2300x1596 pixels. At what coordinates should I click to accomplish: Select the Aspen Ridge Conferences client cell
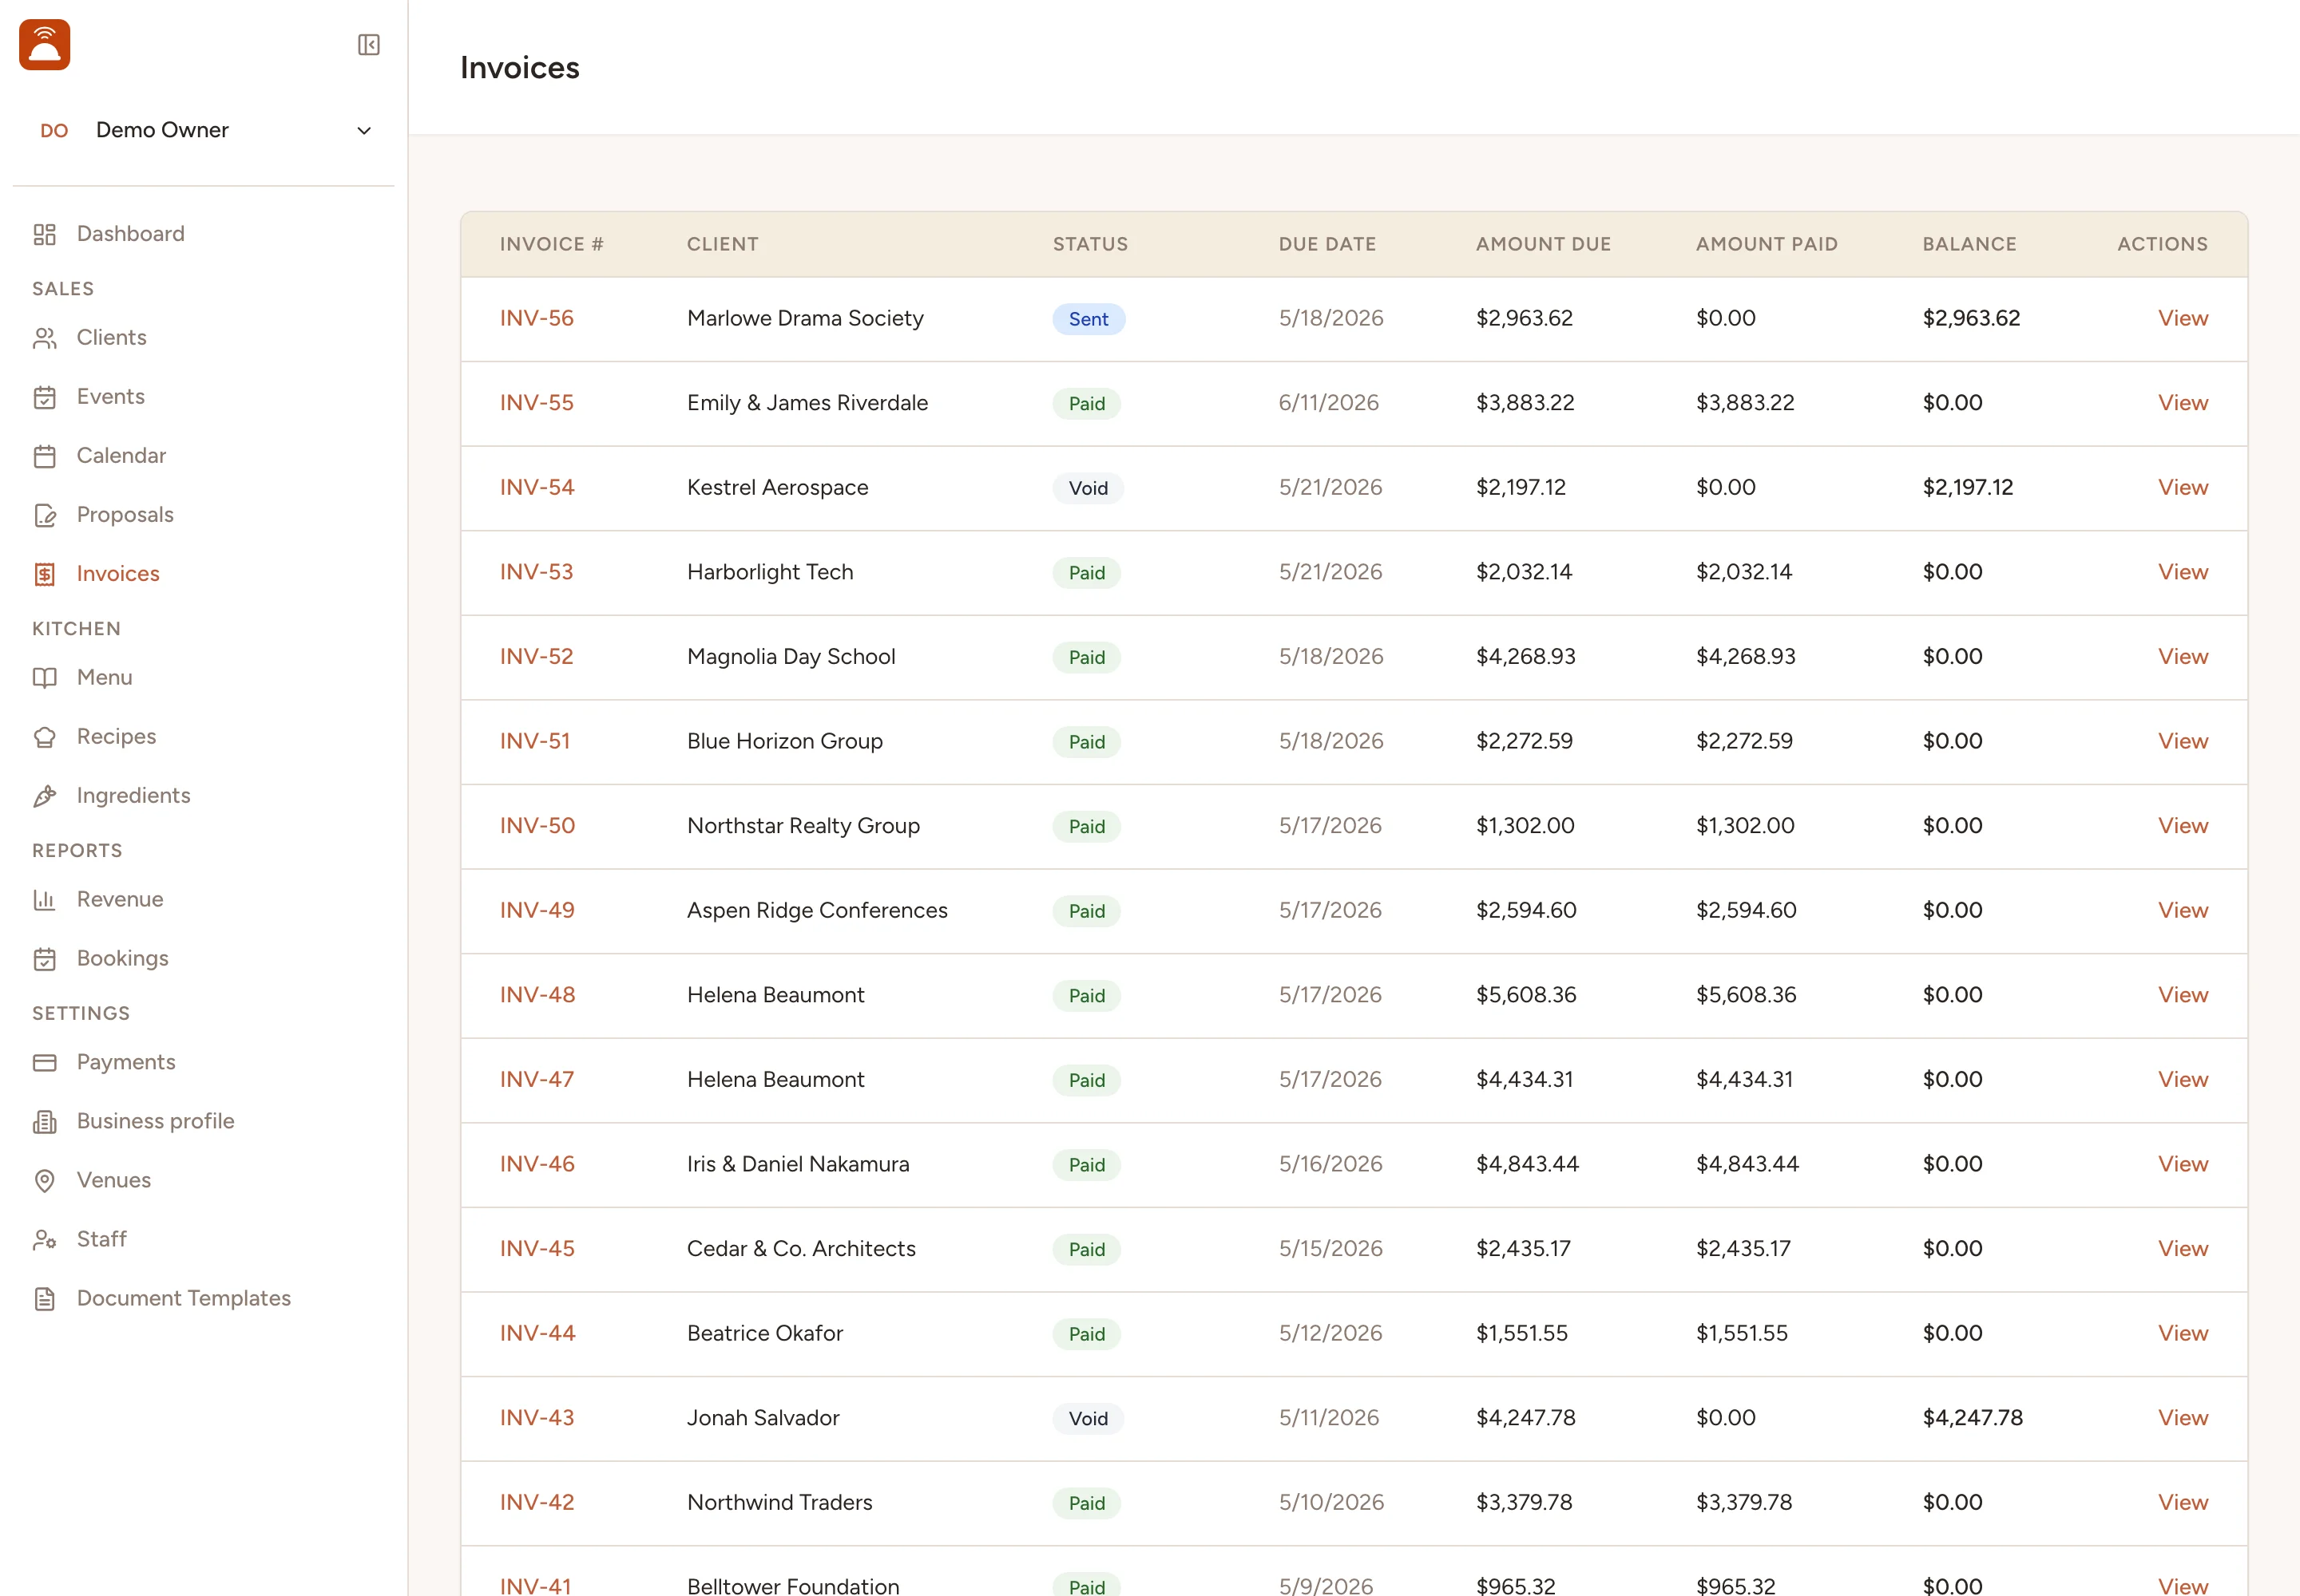pos(817,910)
